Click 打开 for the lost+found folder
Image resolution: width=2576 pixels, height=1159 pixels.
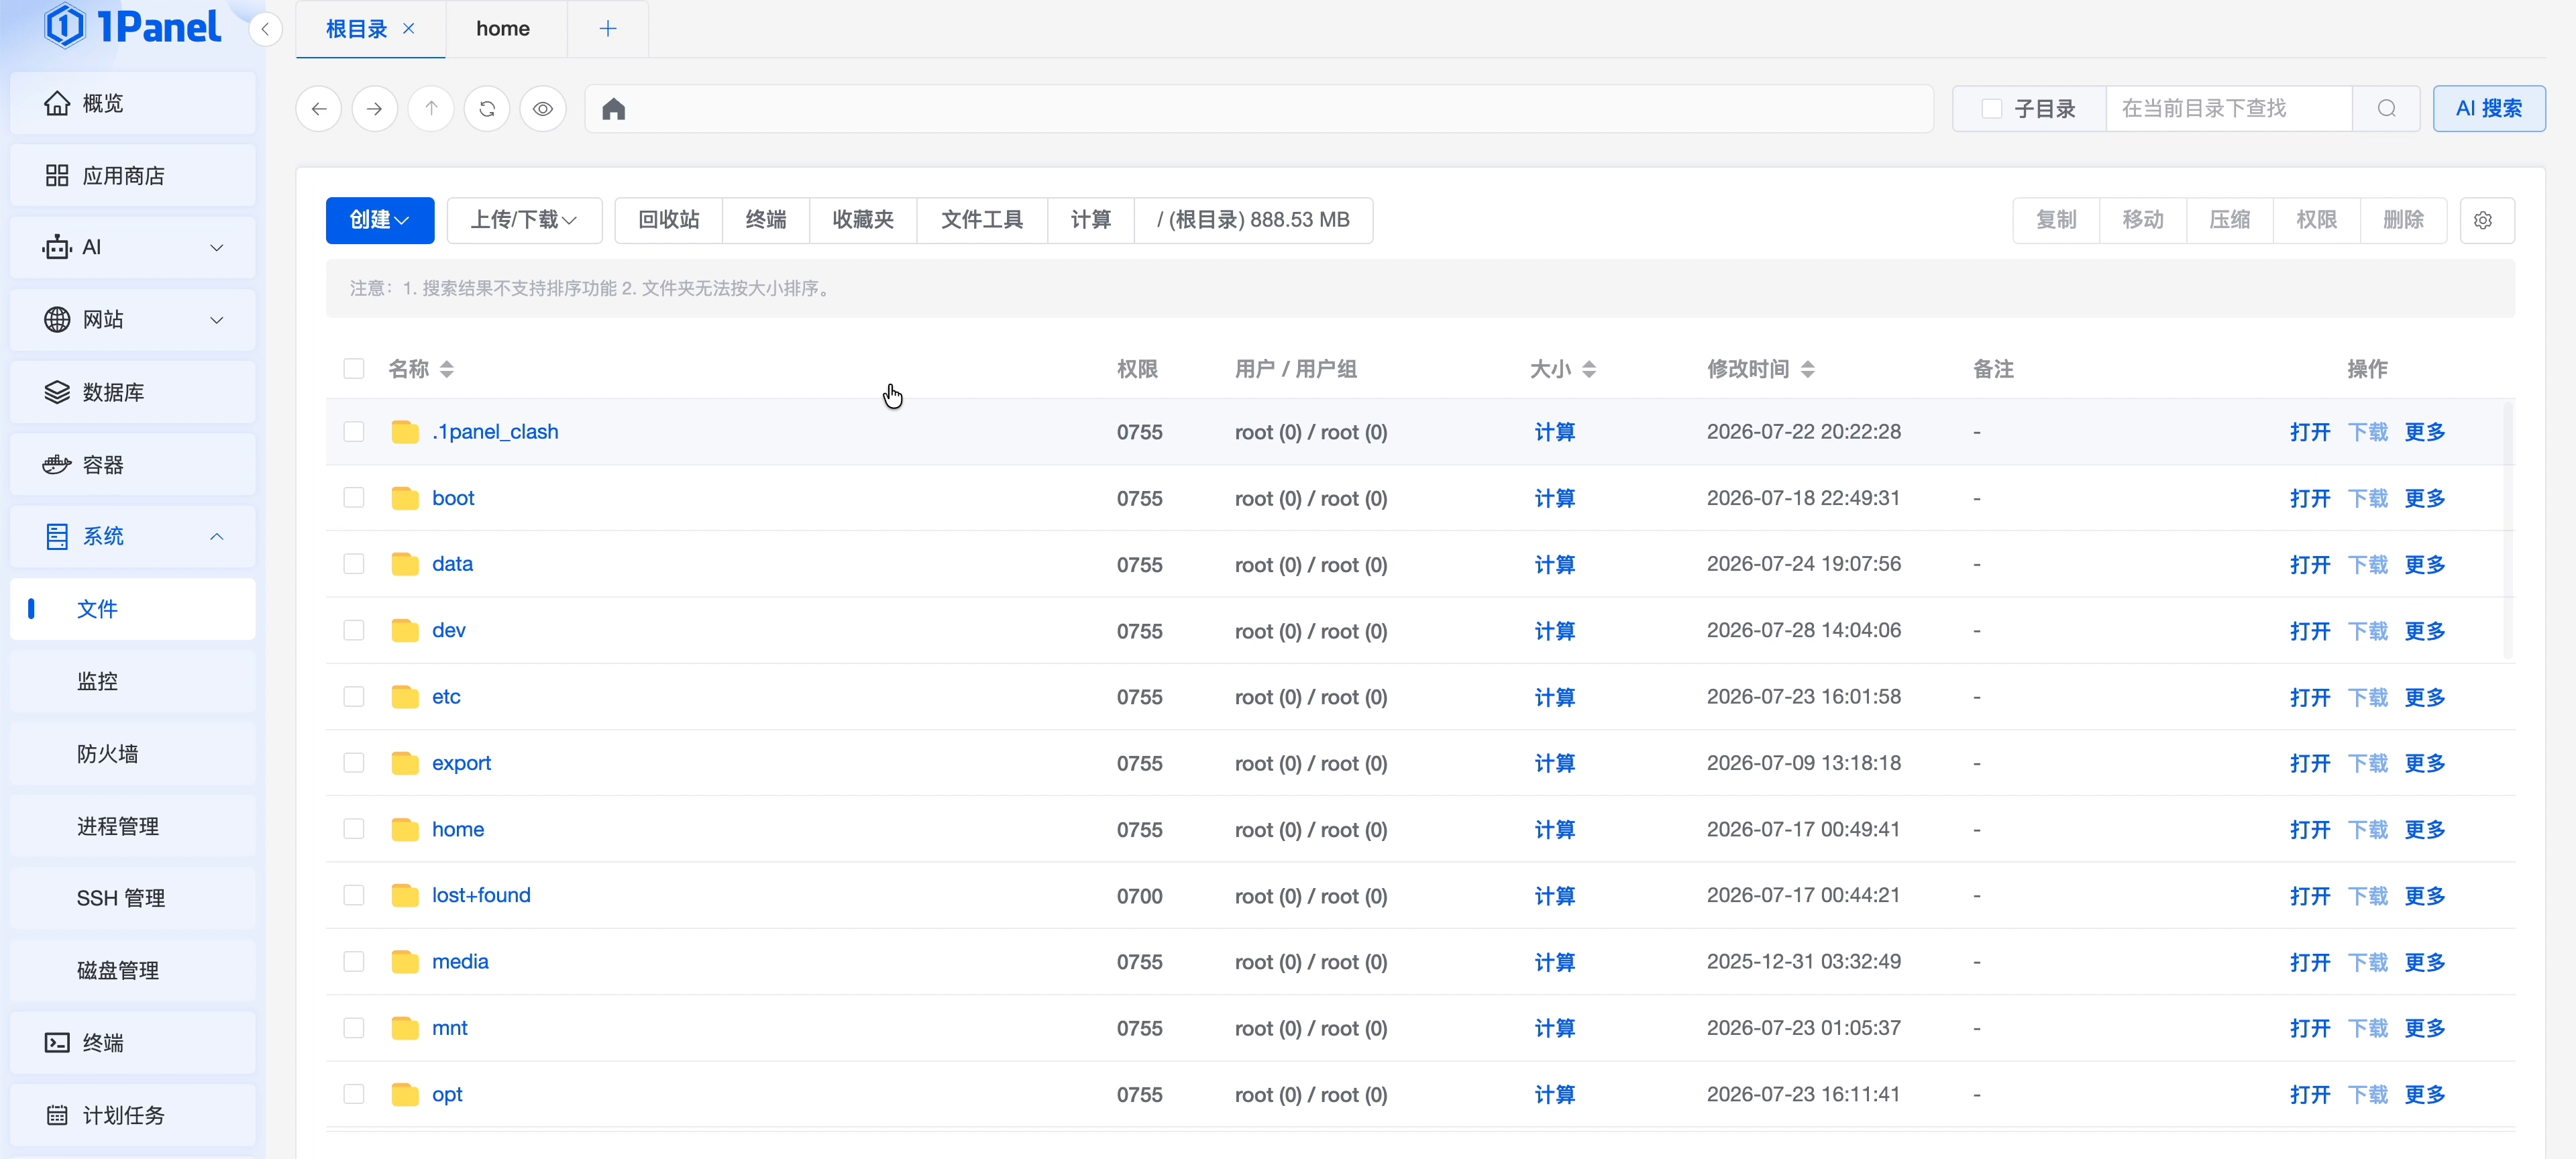point(2310,896)
